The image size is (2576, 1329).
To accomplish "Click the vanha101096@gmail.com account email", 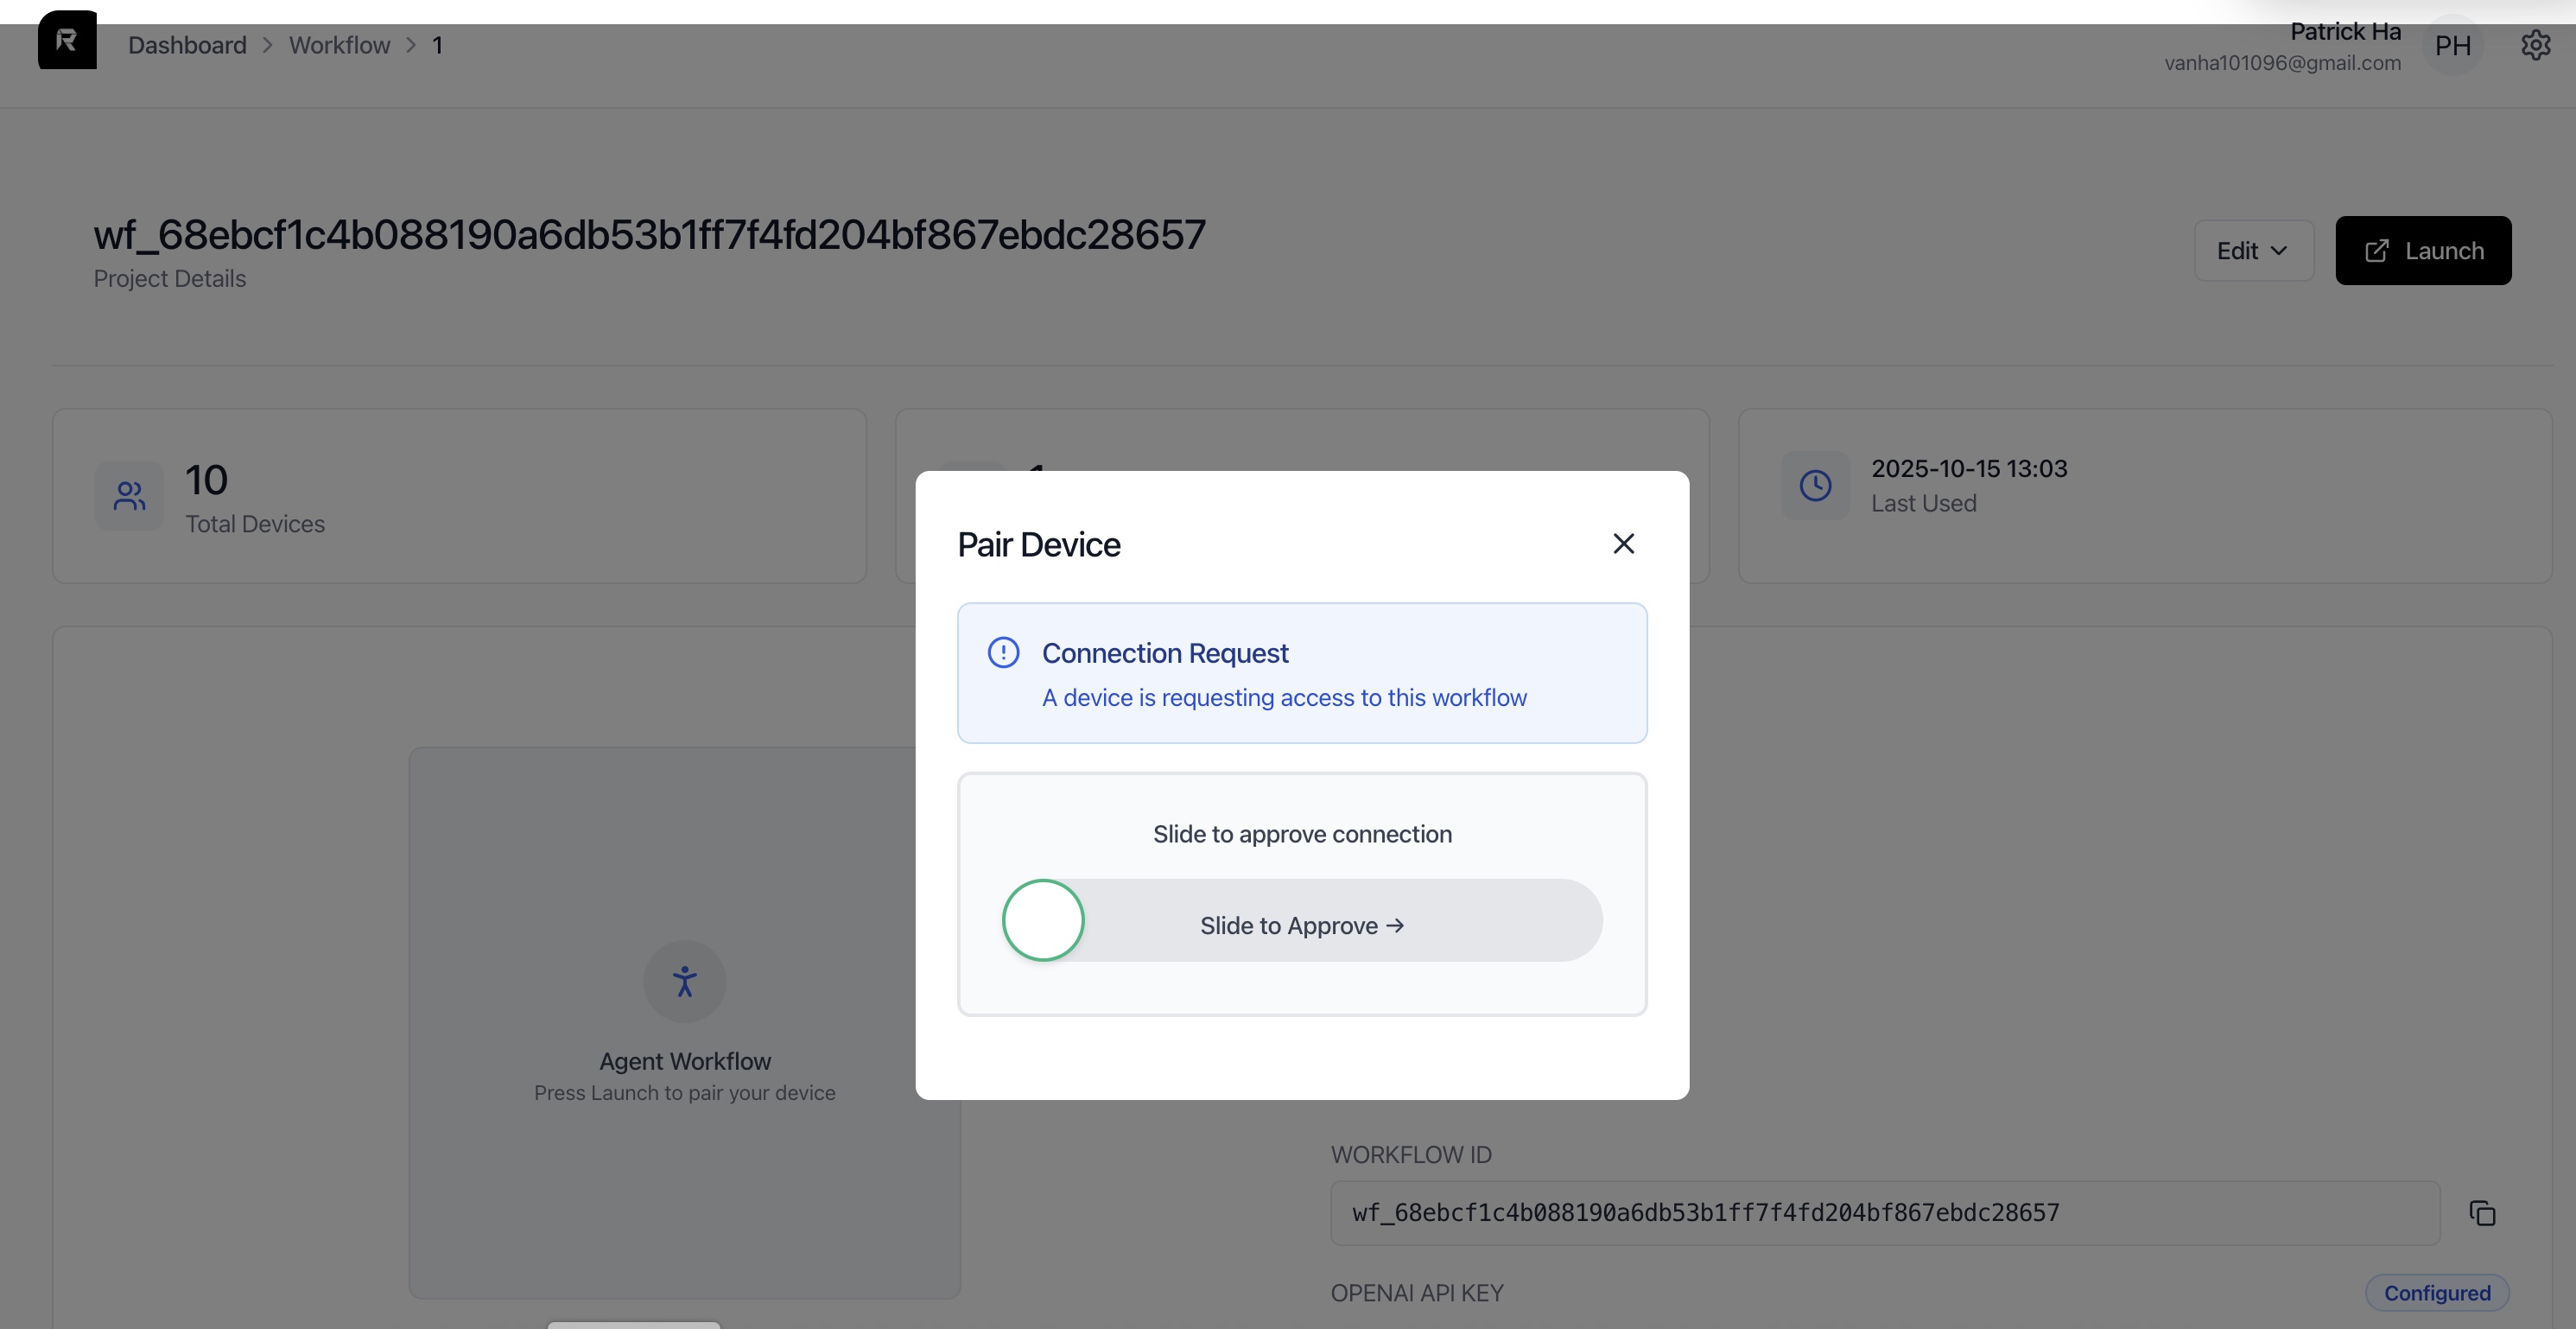I will 2282,63.
